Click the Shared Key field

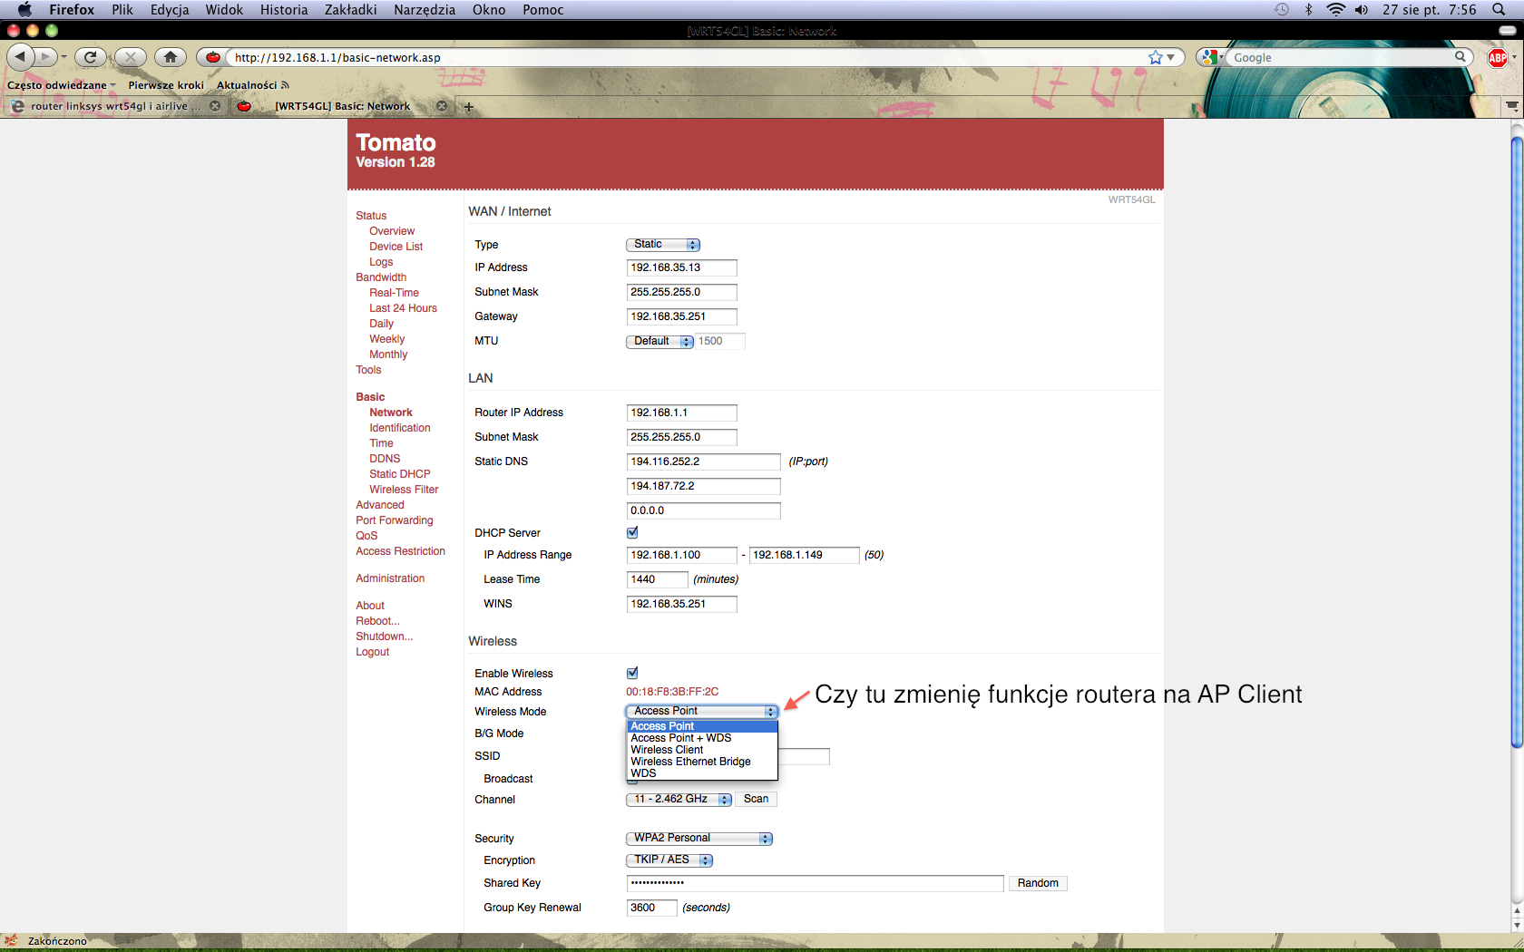pos(815,883)
